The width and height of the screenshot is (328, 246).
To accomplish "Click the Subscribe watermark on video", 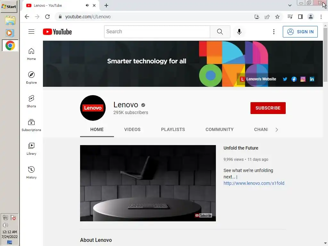I will (x=203, y=216).
